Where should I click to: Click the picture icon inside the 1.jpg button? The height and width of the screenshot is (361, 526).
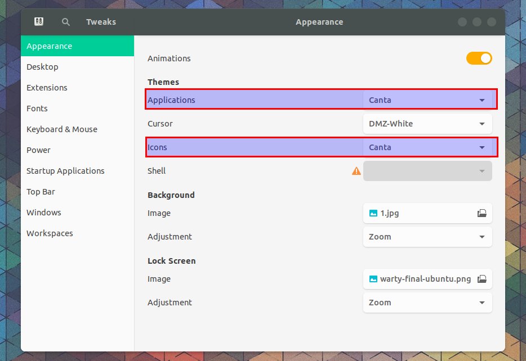click(373, 213)
